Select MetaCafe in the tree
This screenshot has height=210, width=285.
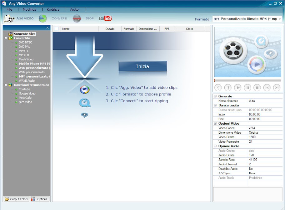tap(25, 98)
